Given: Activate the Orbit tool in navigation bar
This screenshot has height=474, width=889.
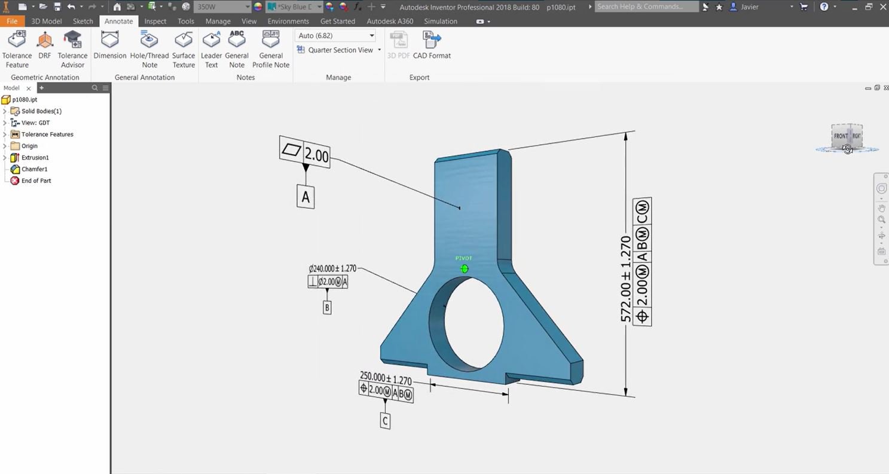Looking at the screenshot, I should point(881,236).
